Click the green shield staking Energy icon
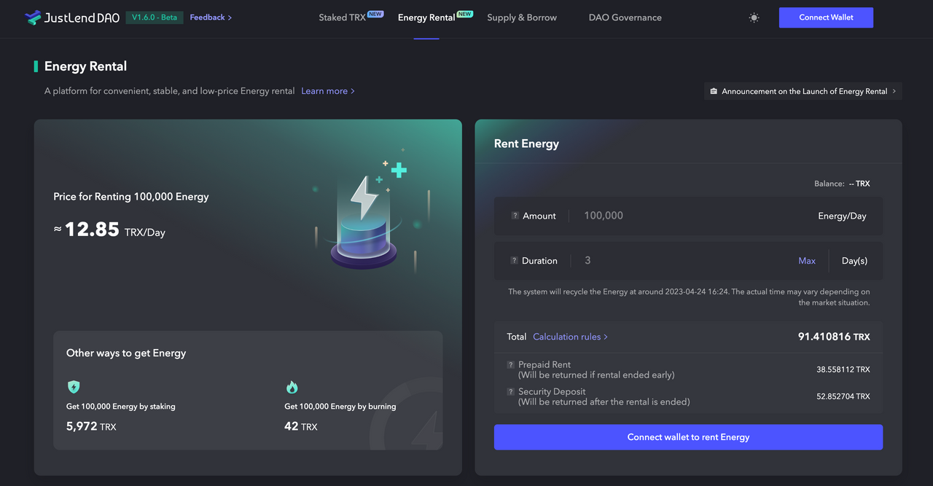The height and width of the screenshot is (486, 933). point(73,387)
